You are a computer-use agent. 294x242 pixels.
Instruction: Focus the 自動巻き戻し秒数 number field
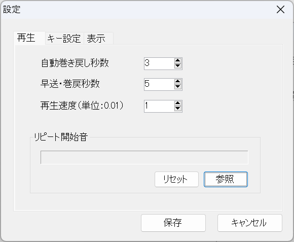(x=159, y=63)
